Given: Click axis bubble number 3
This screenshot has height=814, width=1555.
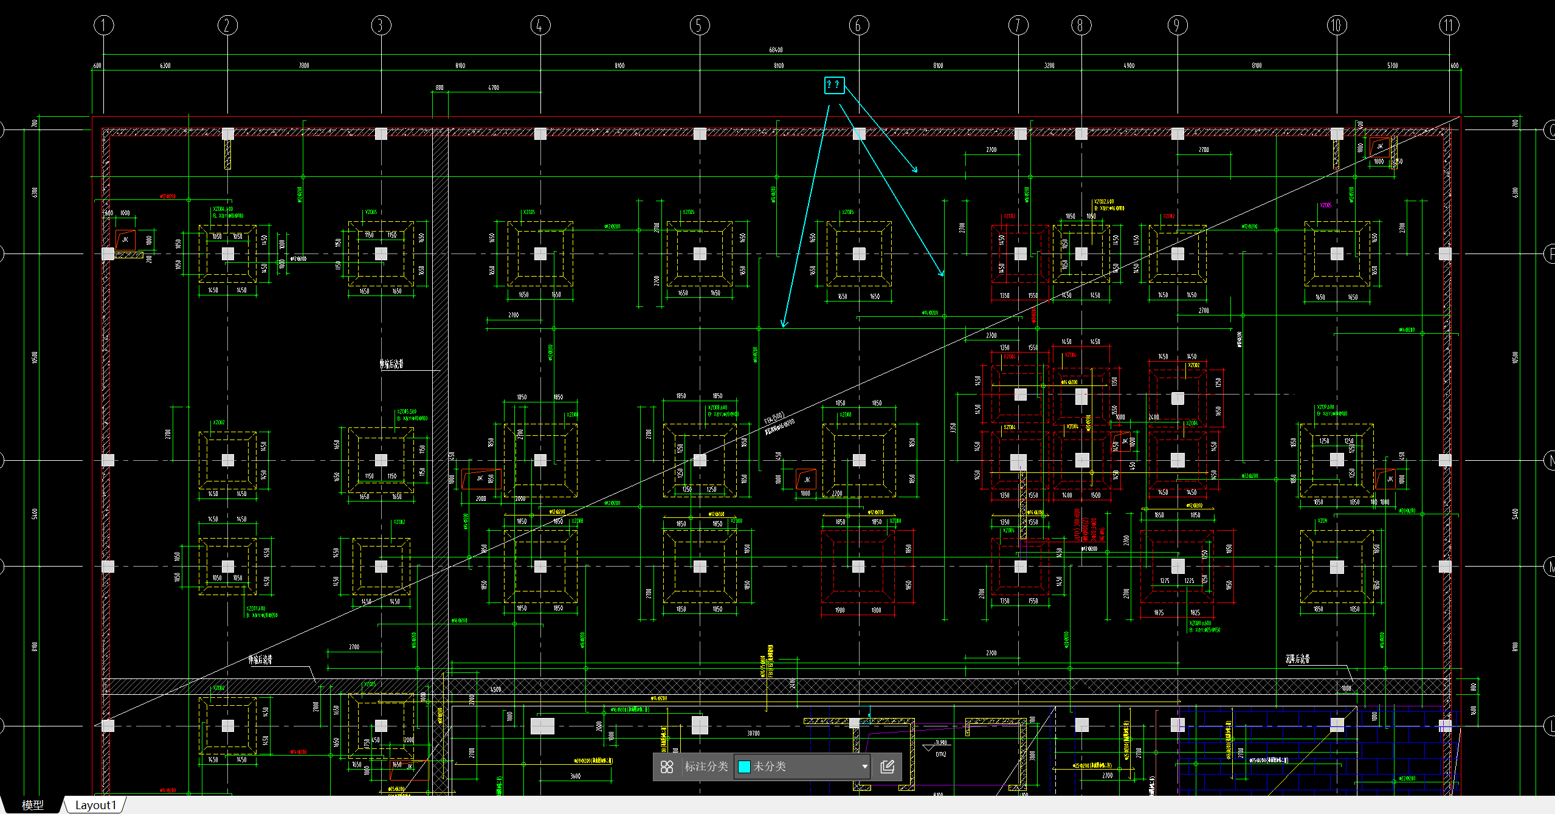Looking at the screenshot, I should tap(381, 25).
